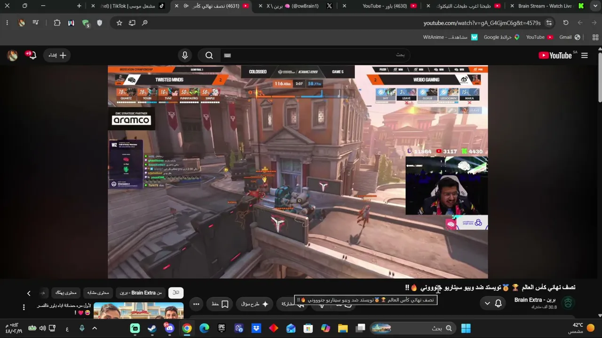The width and height of the screenshot is (602, 338).
Task: Select the محتوى يهمّك chip
Action: (x=66, y=293)
